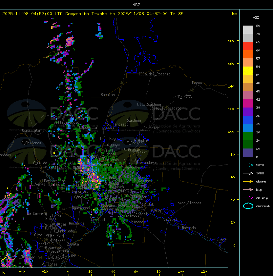Click the 'Mirador' map label
The image size is (273, 276).
tap(138, 222)
